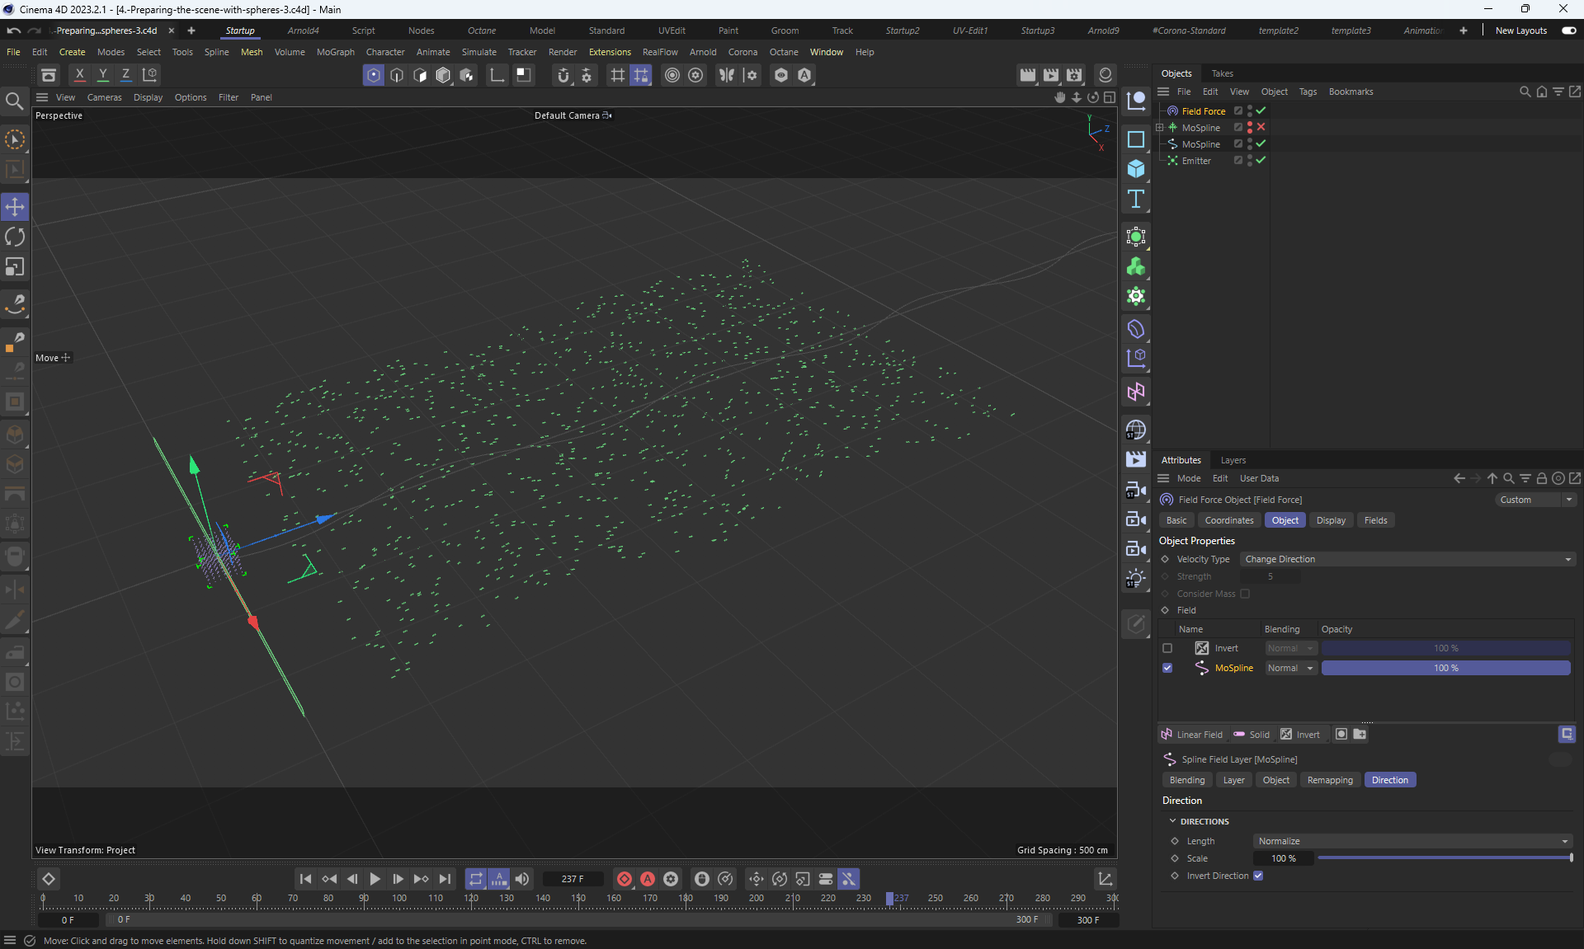The image size is (1584, 949).
Task: Click the Text spline tool icon
Action: coord(1136,199)
